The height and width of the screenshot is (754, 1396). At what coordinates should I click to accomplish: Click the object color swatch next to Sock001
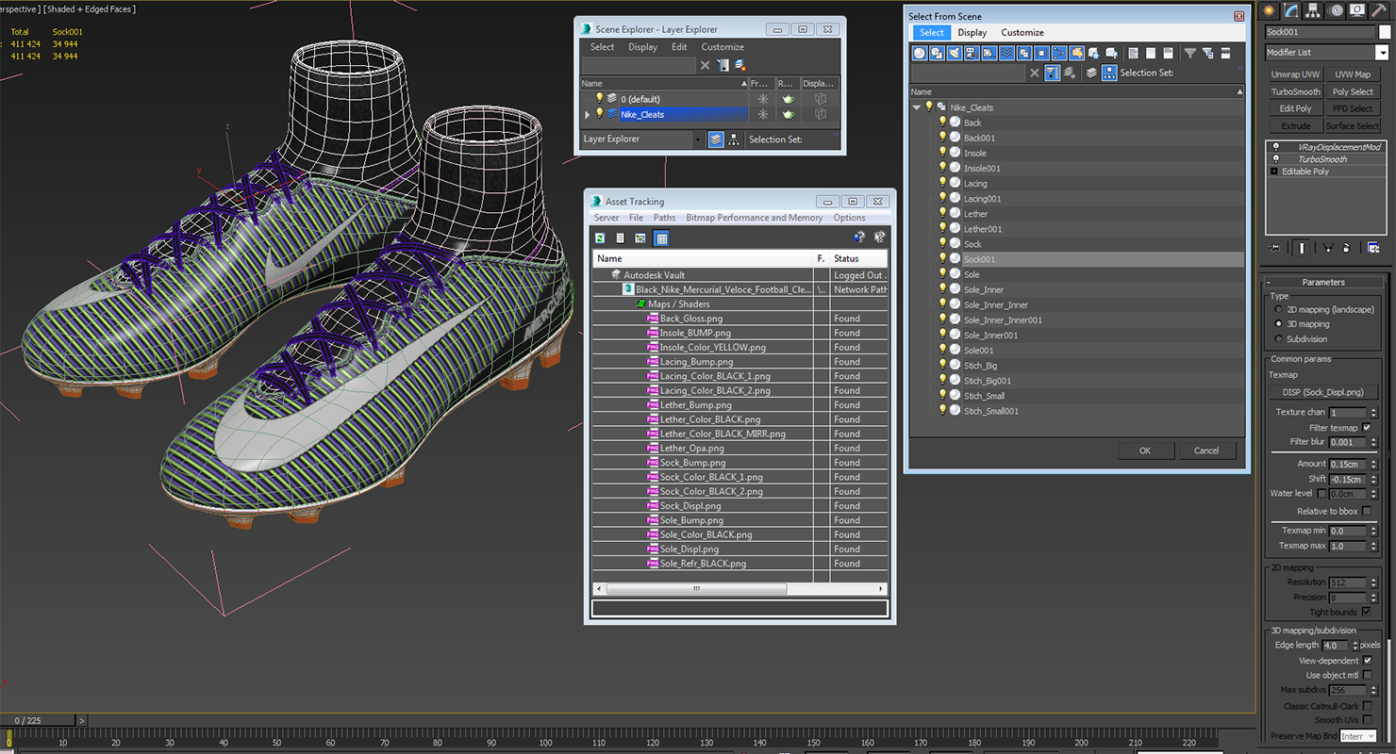1385,32
